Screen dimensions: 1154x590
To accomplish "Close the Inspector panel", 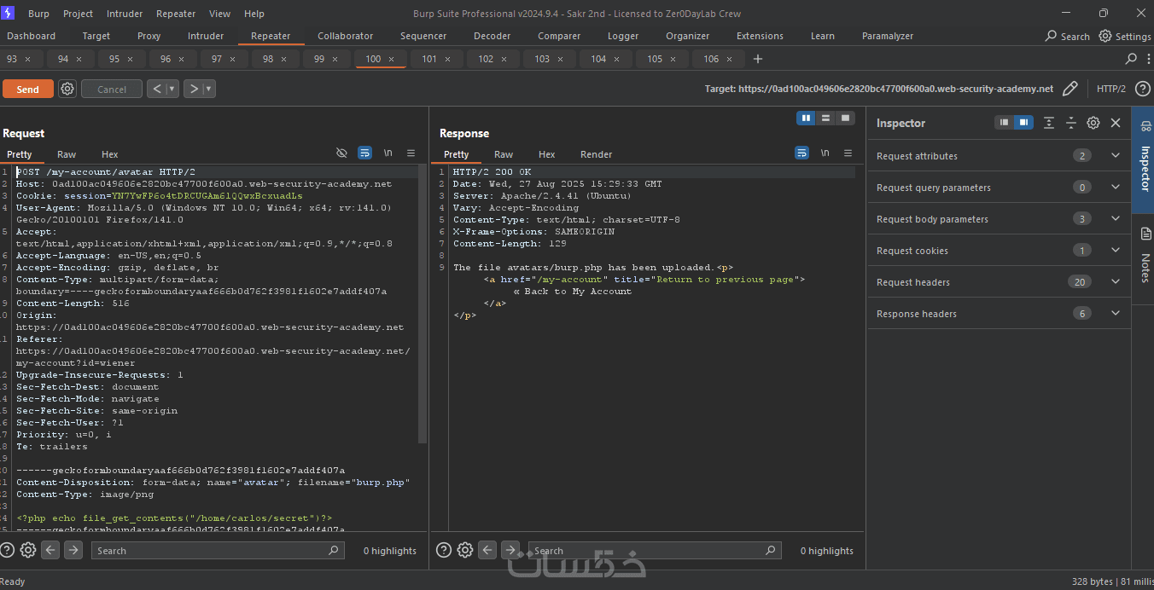I will click(1116, 123).
